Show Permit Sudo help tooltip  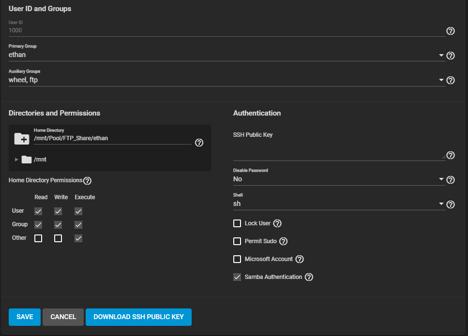coord(283,241)
